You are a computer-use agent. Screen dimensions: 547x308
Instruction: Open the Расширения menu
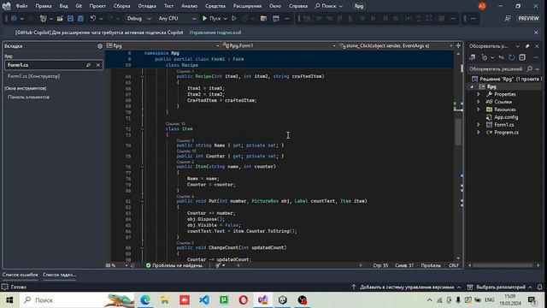(x=247, y=6)
